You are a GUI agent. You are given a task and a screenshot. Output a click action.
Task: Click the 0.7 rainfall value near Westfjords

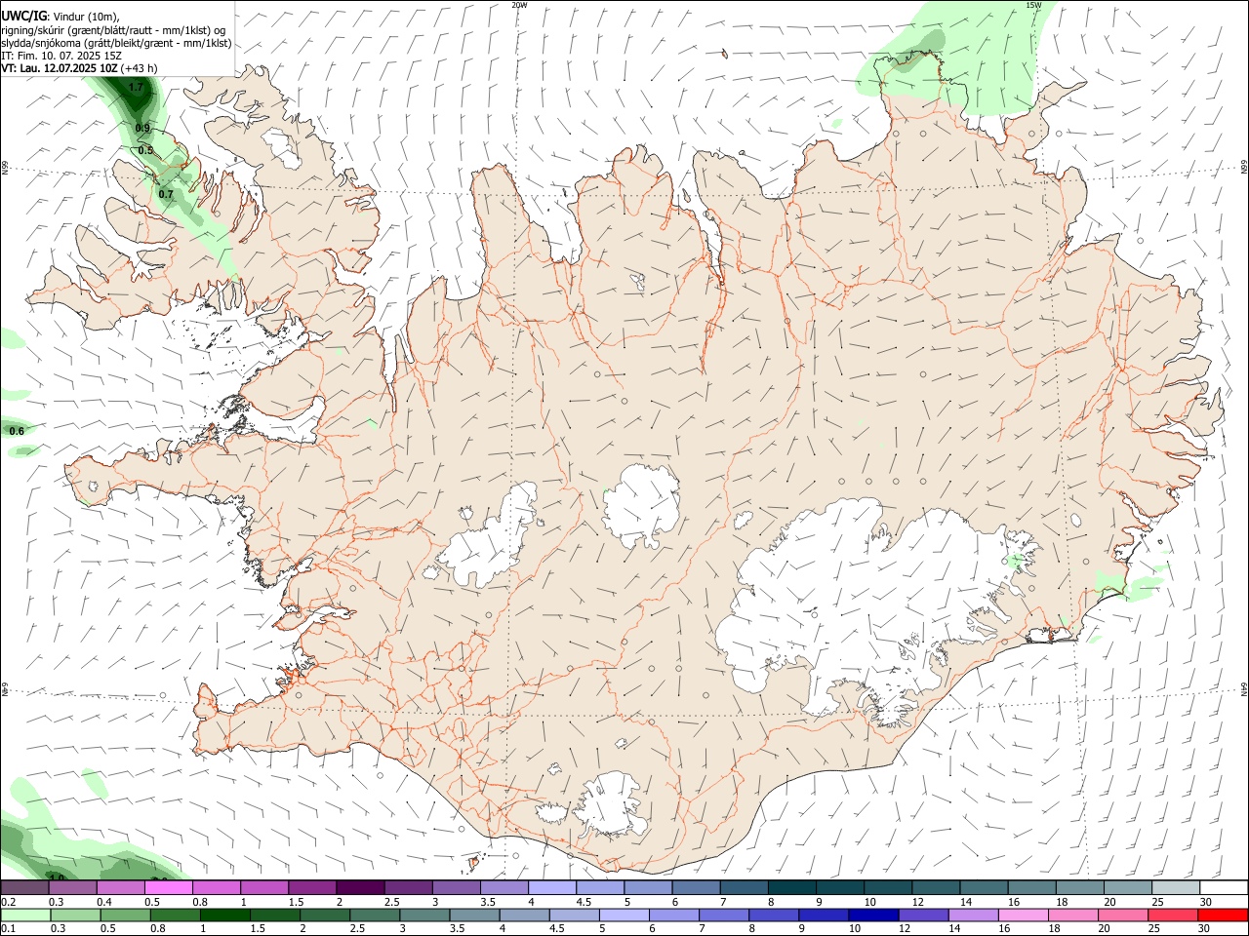coord(166,194)
